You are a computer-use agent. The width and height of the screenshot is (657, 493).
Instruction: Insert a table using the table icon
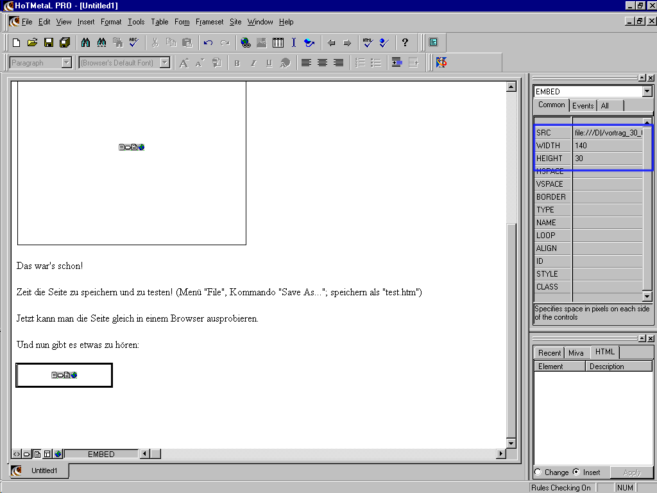pyautogui.click(x=278, y=43)
